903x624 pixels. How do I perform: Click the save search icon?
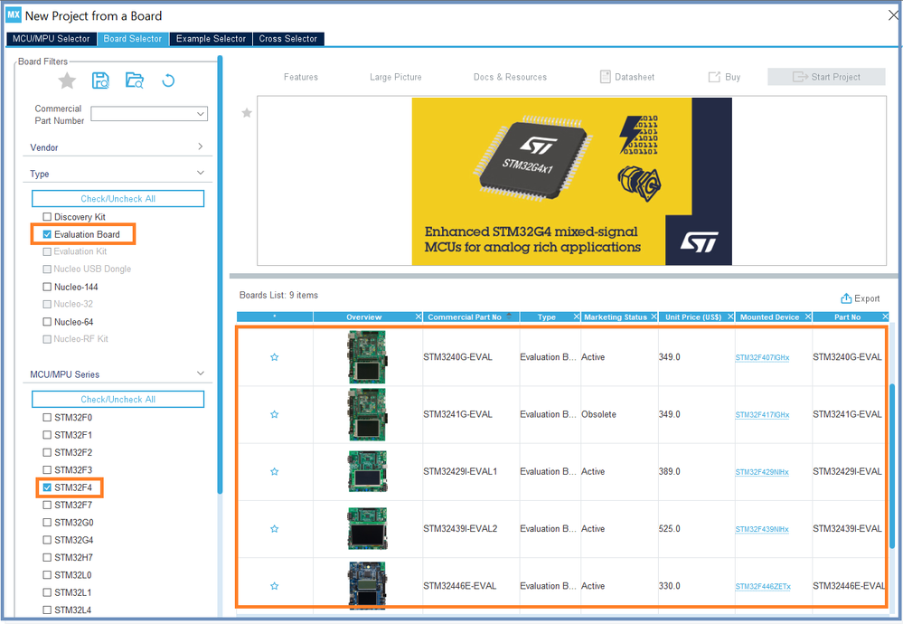[x=100, y=80]
